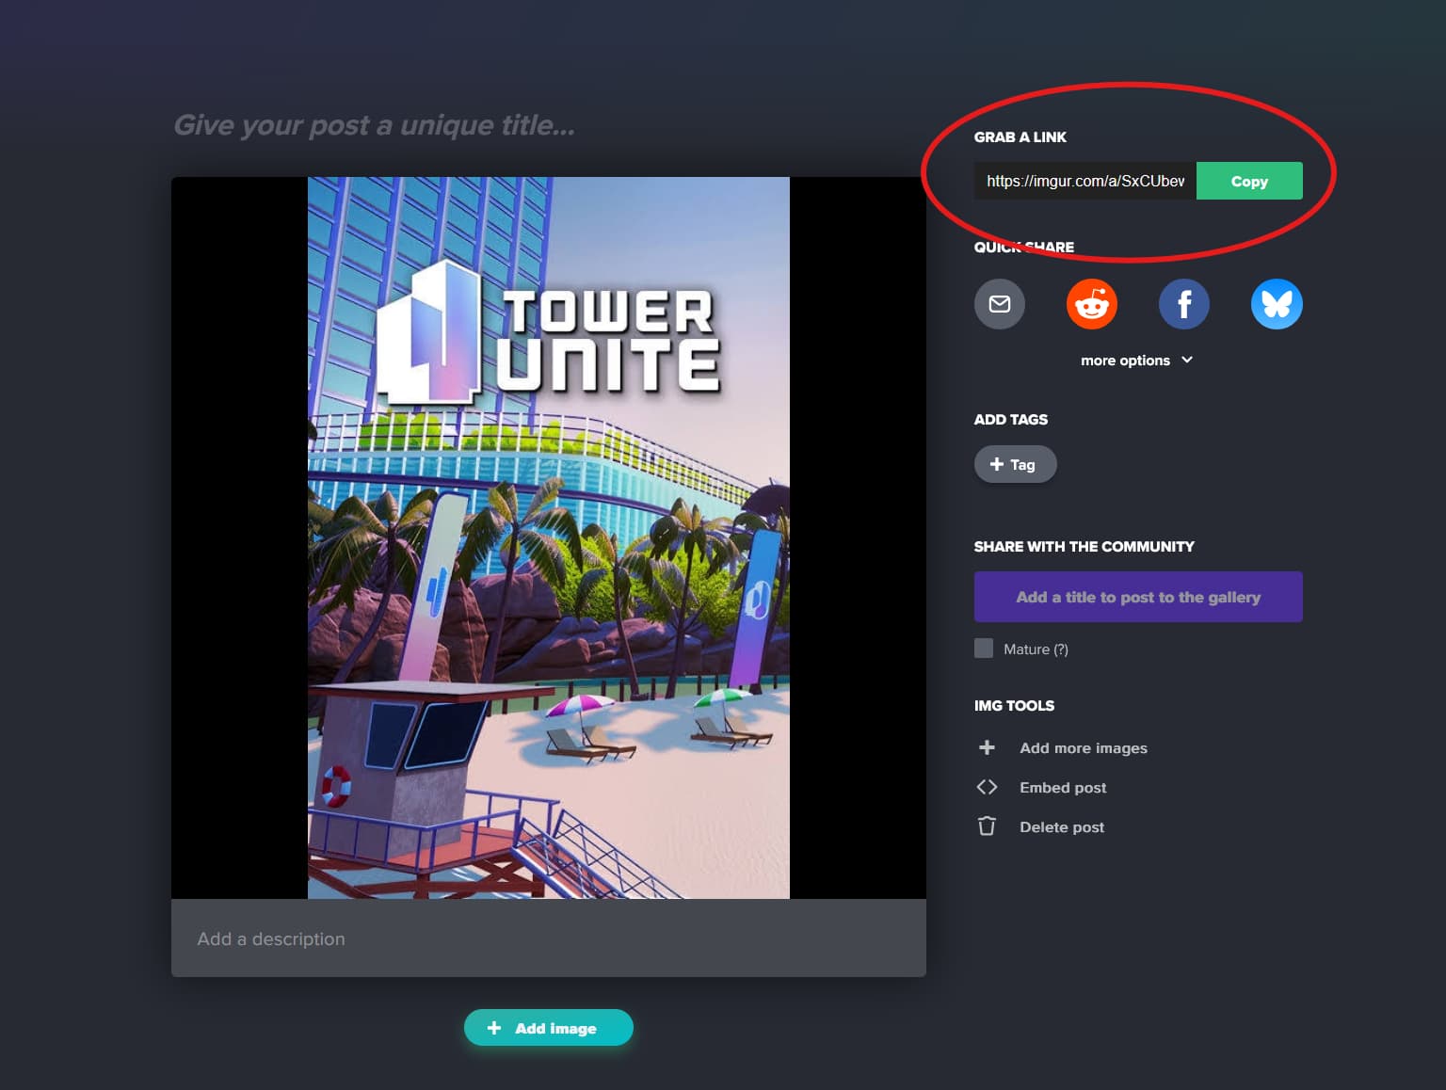Share the post to Facebook

pyautogui.click(x=1183, y=304)
